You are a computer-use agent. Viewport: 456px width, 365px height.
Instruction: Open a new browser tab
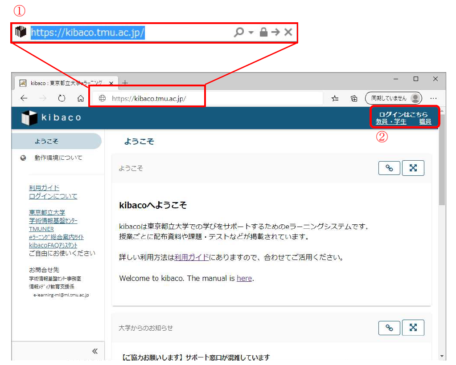point(125,83)
